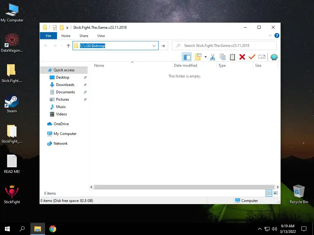Click the red X Delete icon

tap(242, 57)
